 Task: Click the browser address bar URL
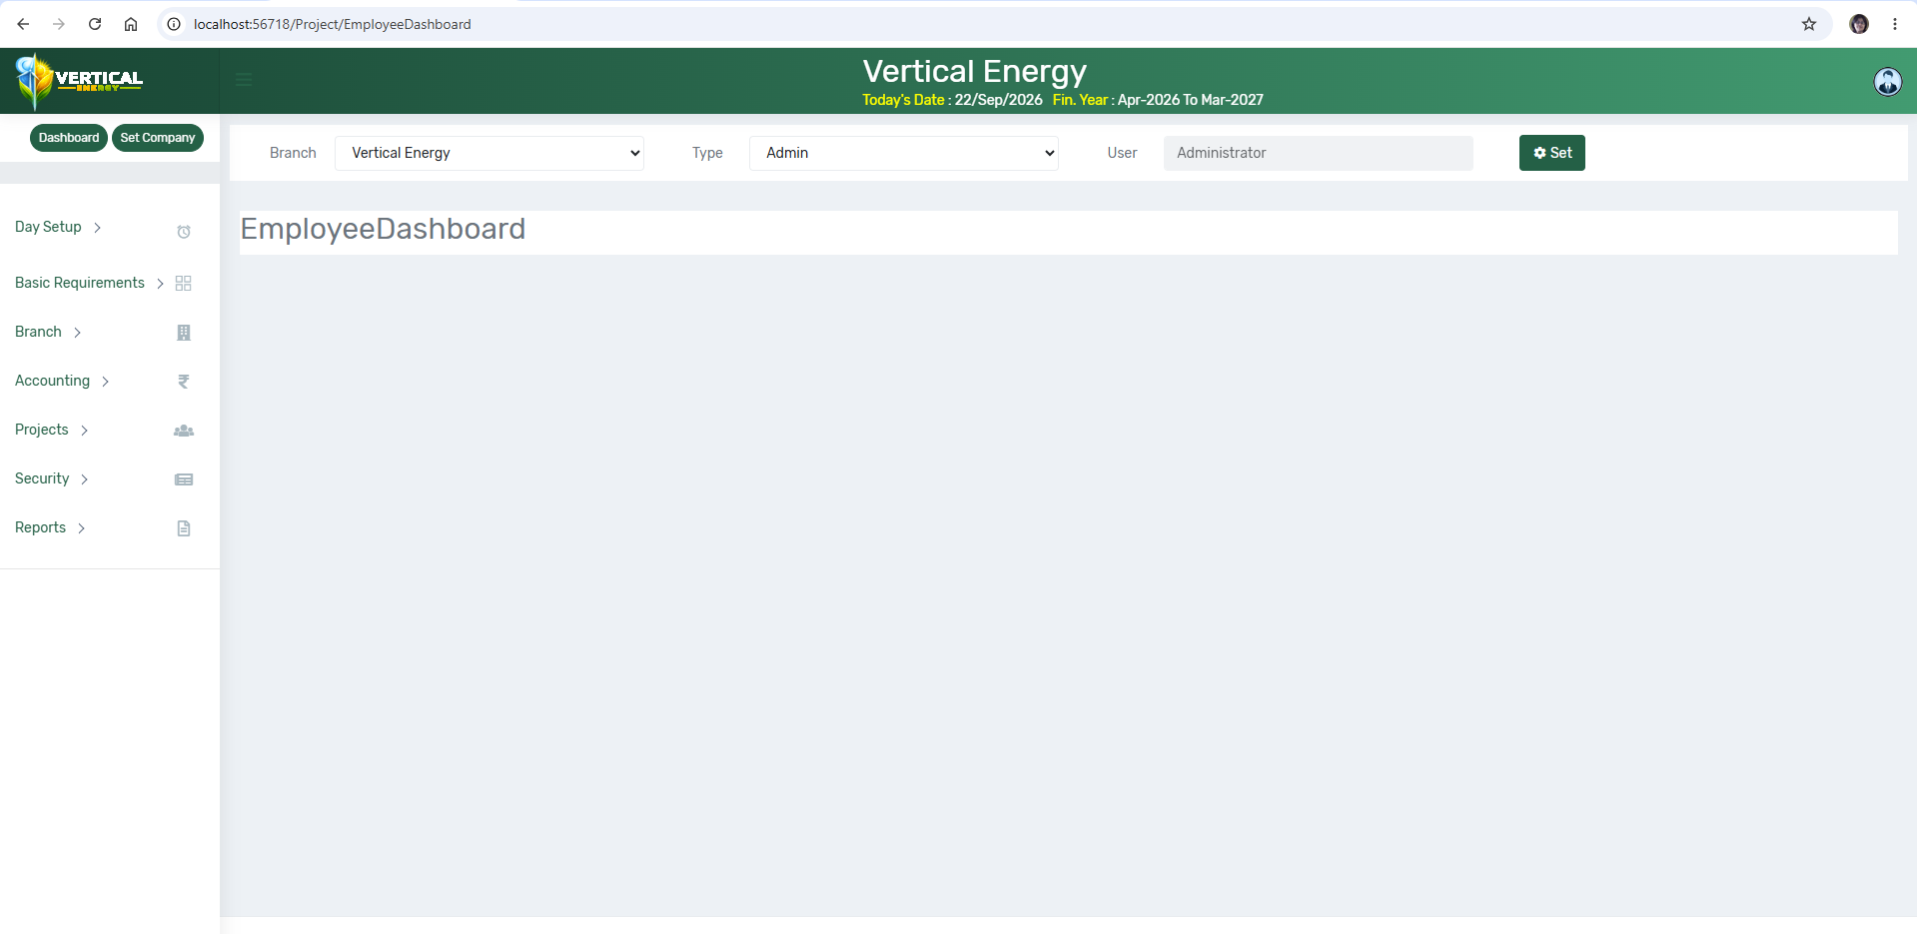(332, 24)
